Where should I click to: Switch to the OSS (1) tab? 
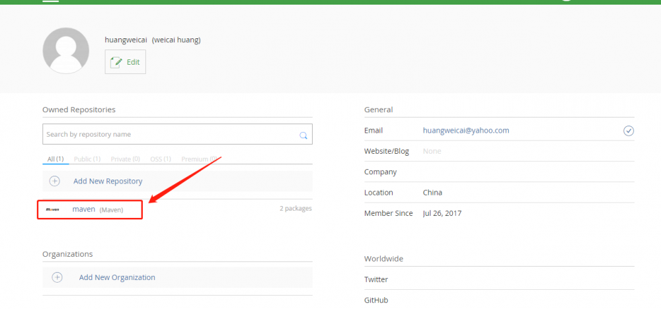tap(161, 159)
